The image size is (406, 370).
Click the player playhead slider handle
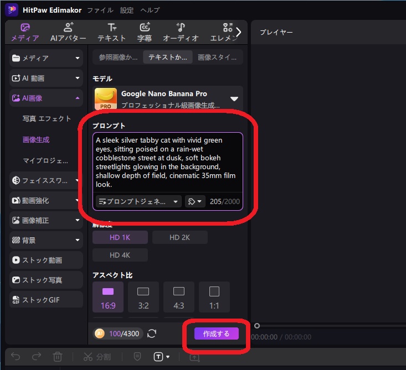(x=257, y=326)
